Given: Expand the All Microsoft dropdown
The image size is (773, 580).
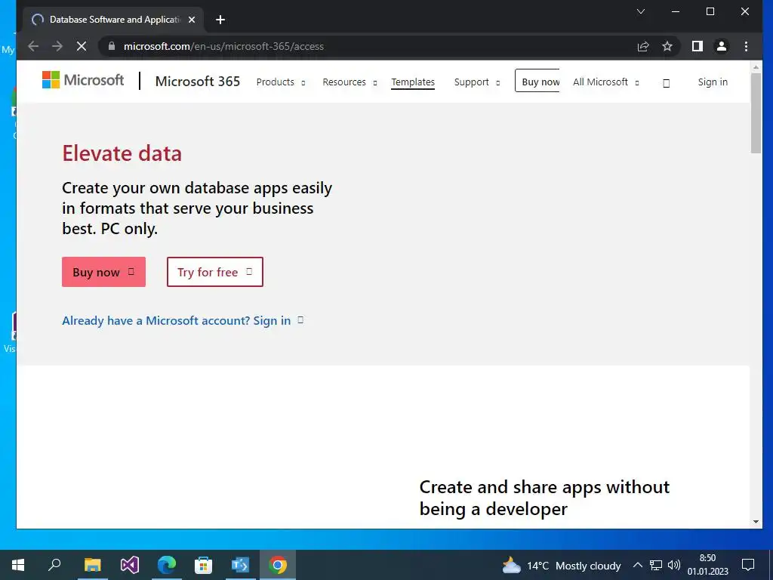Looking at the screenshot, I should 605,82.
